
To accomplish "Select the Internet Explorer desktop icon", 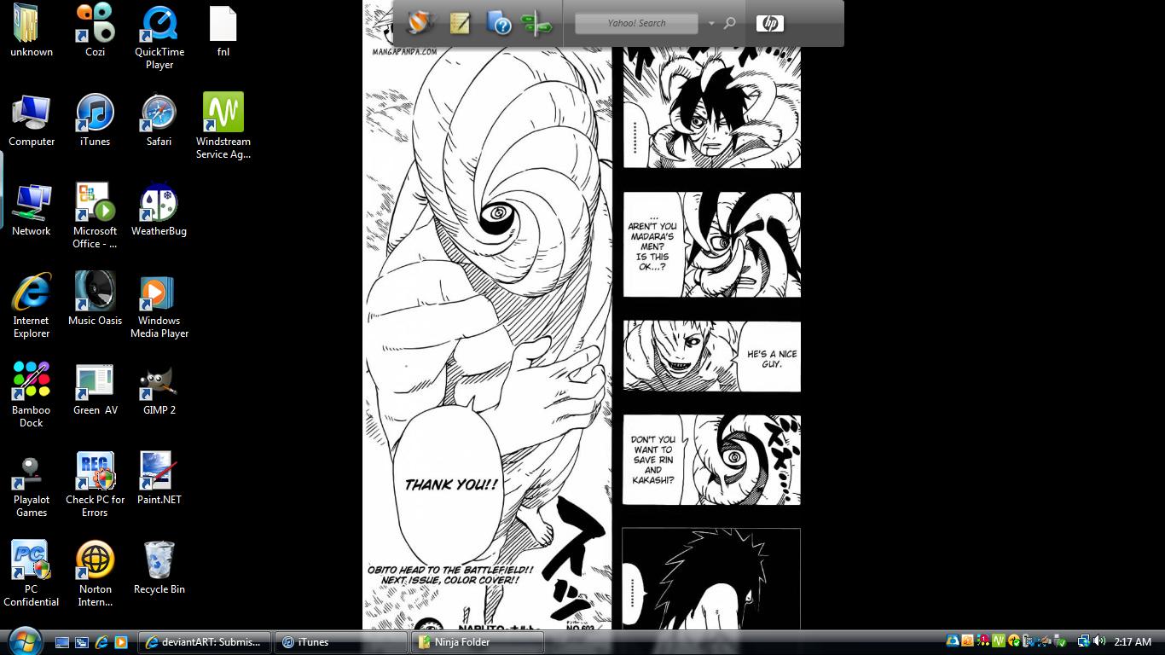I will [x=32, y=305].
